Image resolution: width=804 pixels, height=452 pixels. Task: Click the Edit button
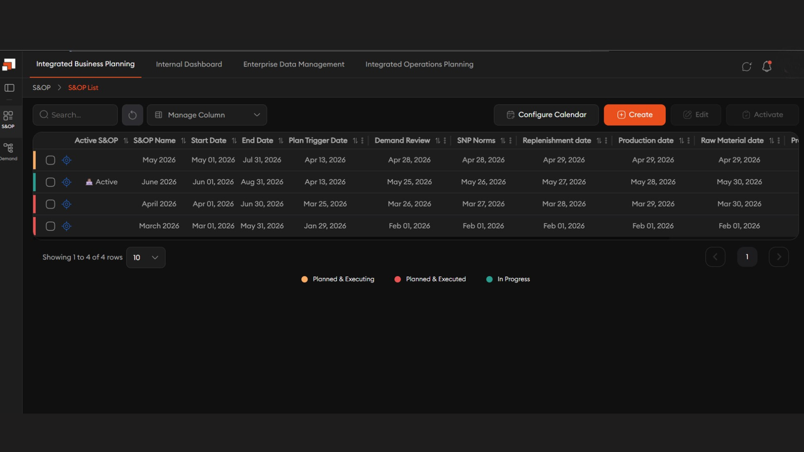click(696, 115)
